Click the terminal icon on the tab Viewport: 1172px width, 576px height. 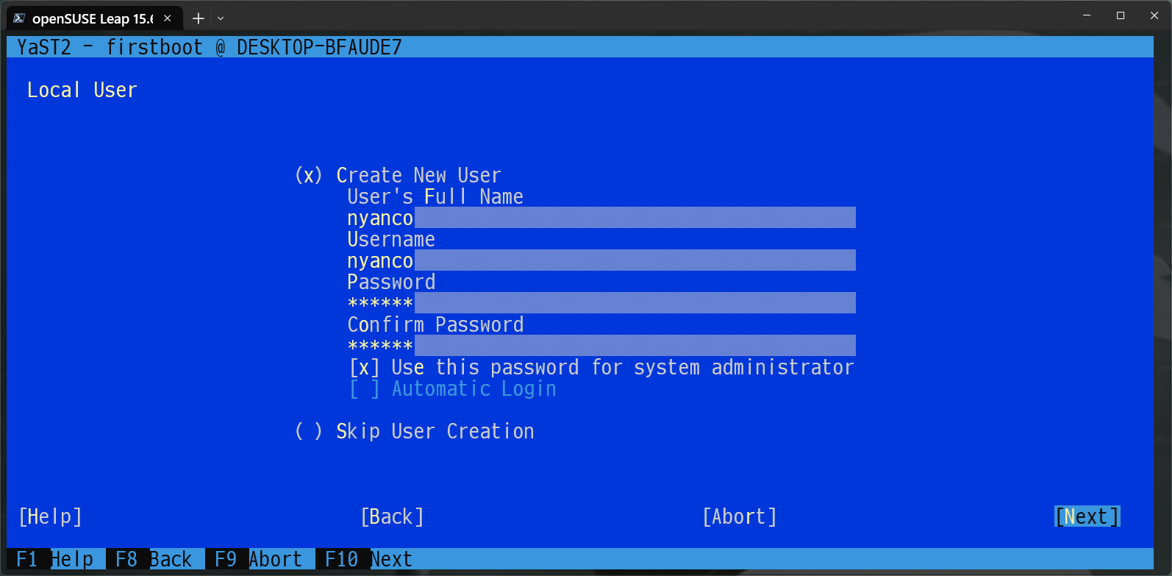pyautogui.click(x=19, y=18)
